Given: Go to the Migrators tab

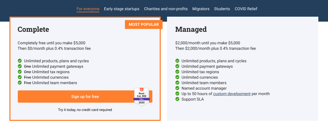Looking at the screenshot, I should [x=201, y=9].
